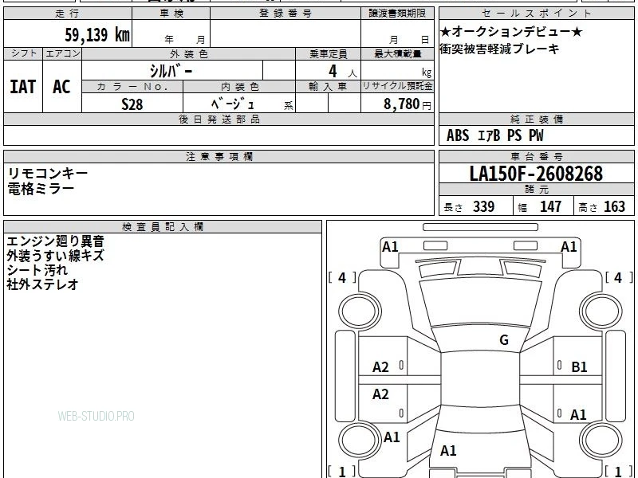
Task: Click the G mark on the windshield
Action: coord(504,340)
